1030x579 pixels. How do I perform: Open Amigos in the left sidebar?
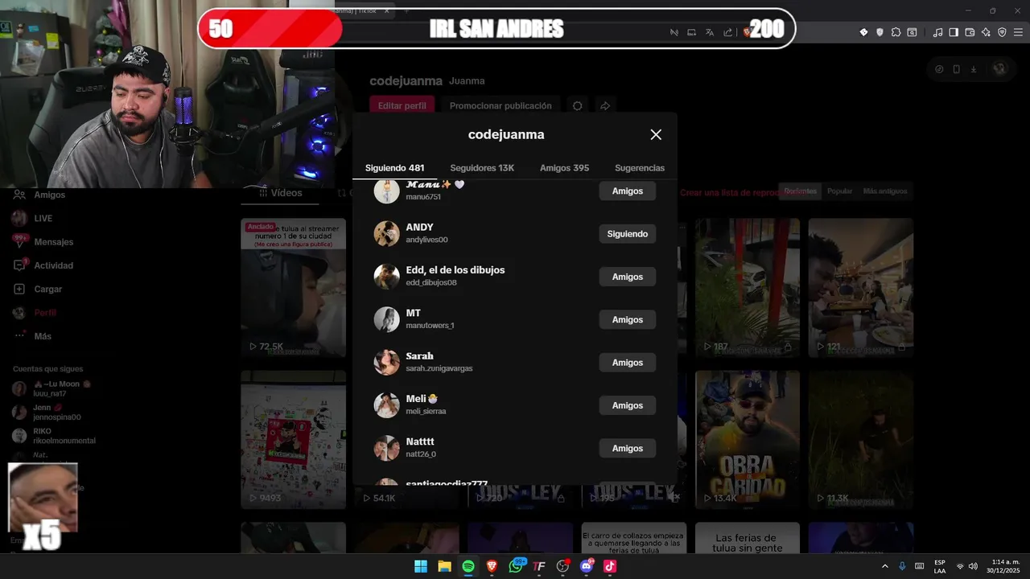pyautogui.click(x=39, y=195)
